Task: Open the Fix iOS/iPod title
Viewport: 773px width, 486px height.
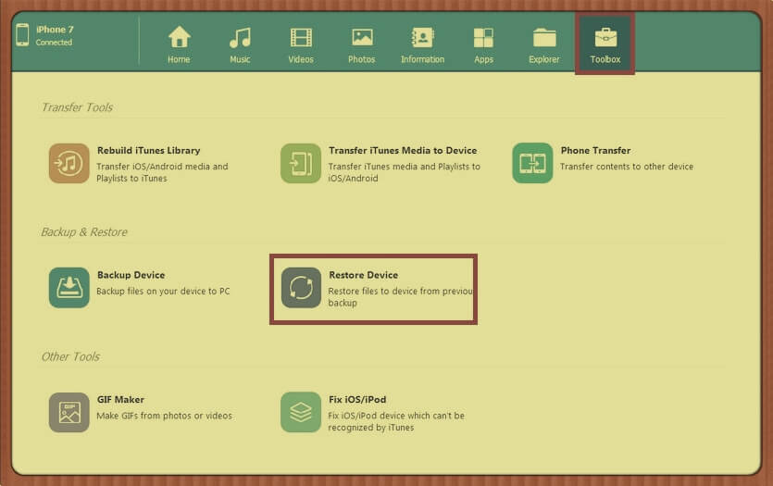Action: click(357, 400)
